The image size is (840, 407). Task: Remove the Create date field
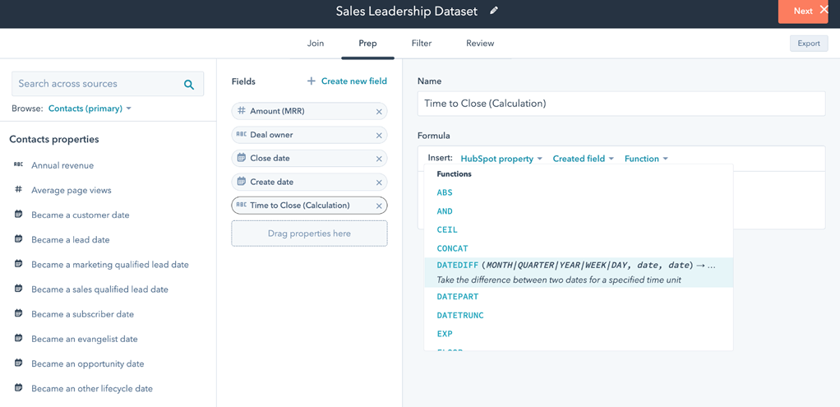[x=379, y=183]
